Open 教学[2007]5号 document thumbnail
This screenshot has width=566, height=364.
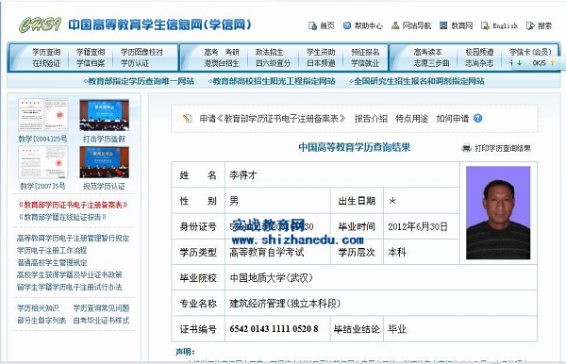[43, 162]
